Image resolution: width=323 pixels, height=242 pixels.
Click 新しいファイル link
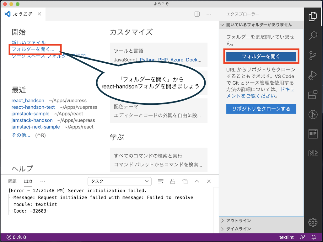pyautogui.click(x=29, y=42)
